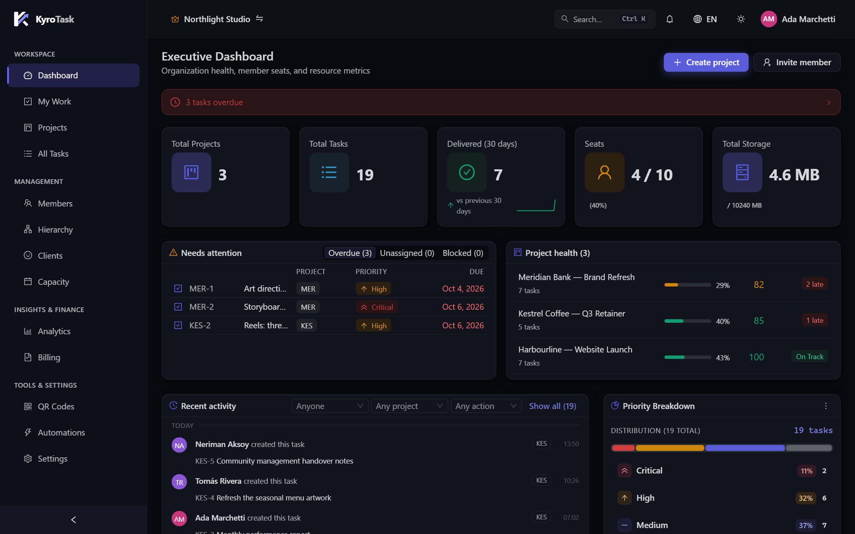Click the Seats person icon
This screenshot has height=534, width=855.
(604, 172)
